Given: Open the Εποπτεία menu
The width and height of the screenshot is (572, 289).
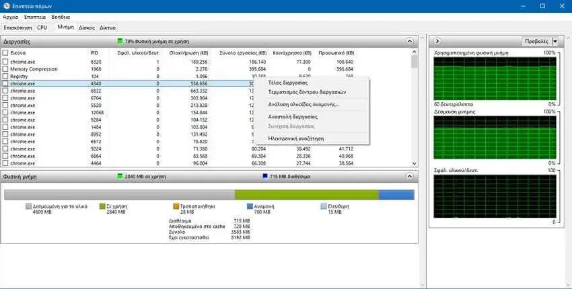Looking at the screenshot, I should click(35, 17).
